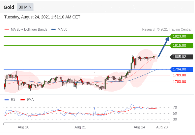Image resolution: width=195 pixels, height=135 pixels.
Task: Click the blue upward forecast arrow
Action: 164,47
